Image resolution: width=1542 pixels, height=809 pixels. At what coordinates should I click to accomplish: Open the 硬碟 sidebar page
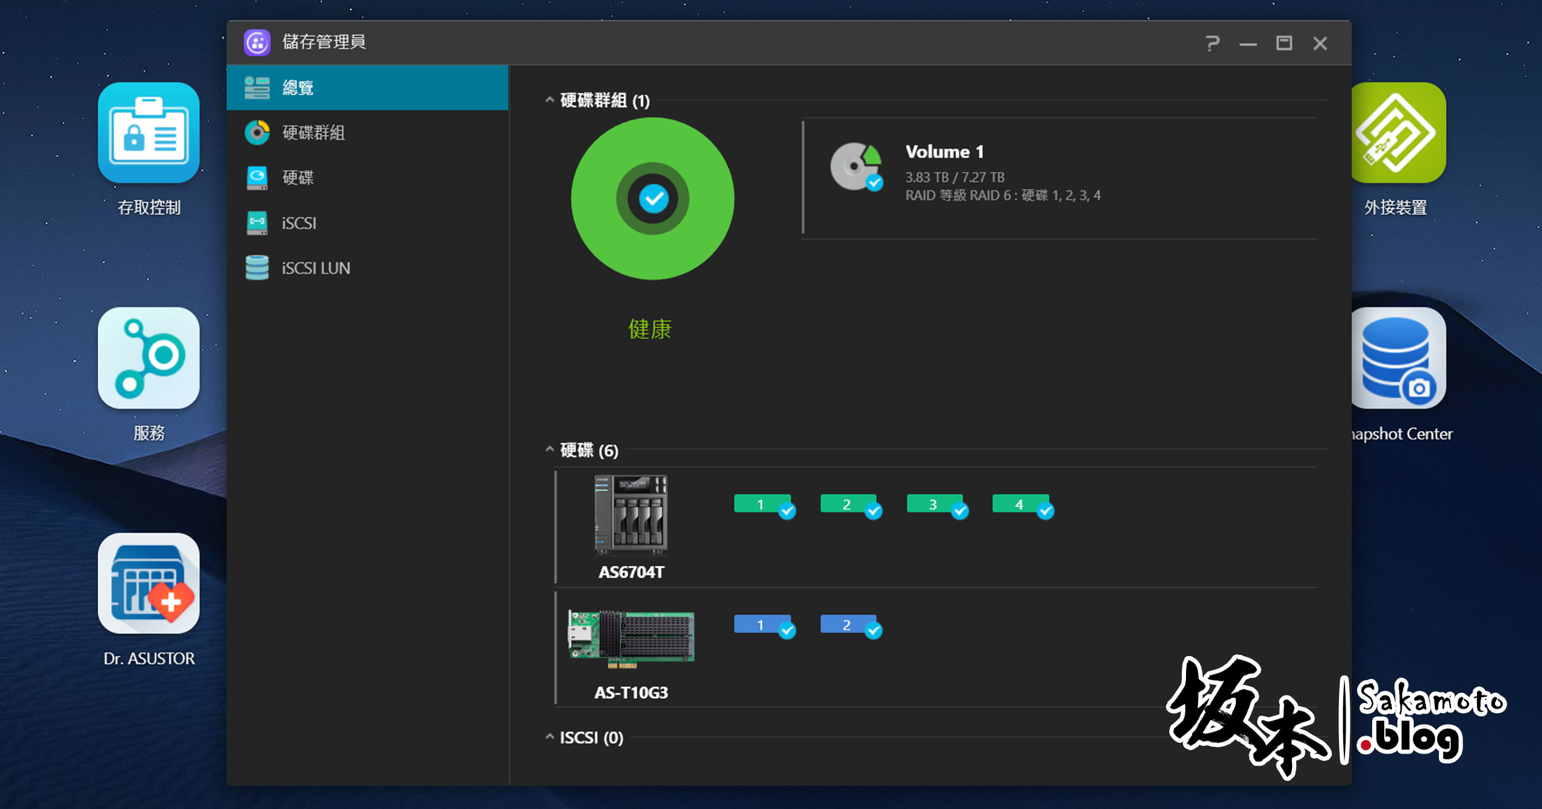tap(298, 178)
